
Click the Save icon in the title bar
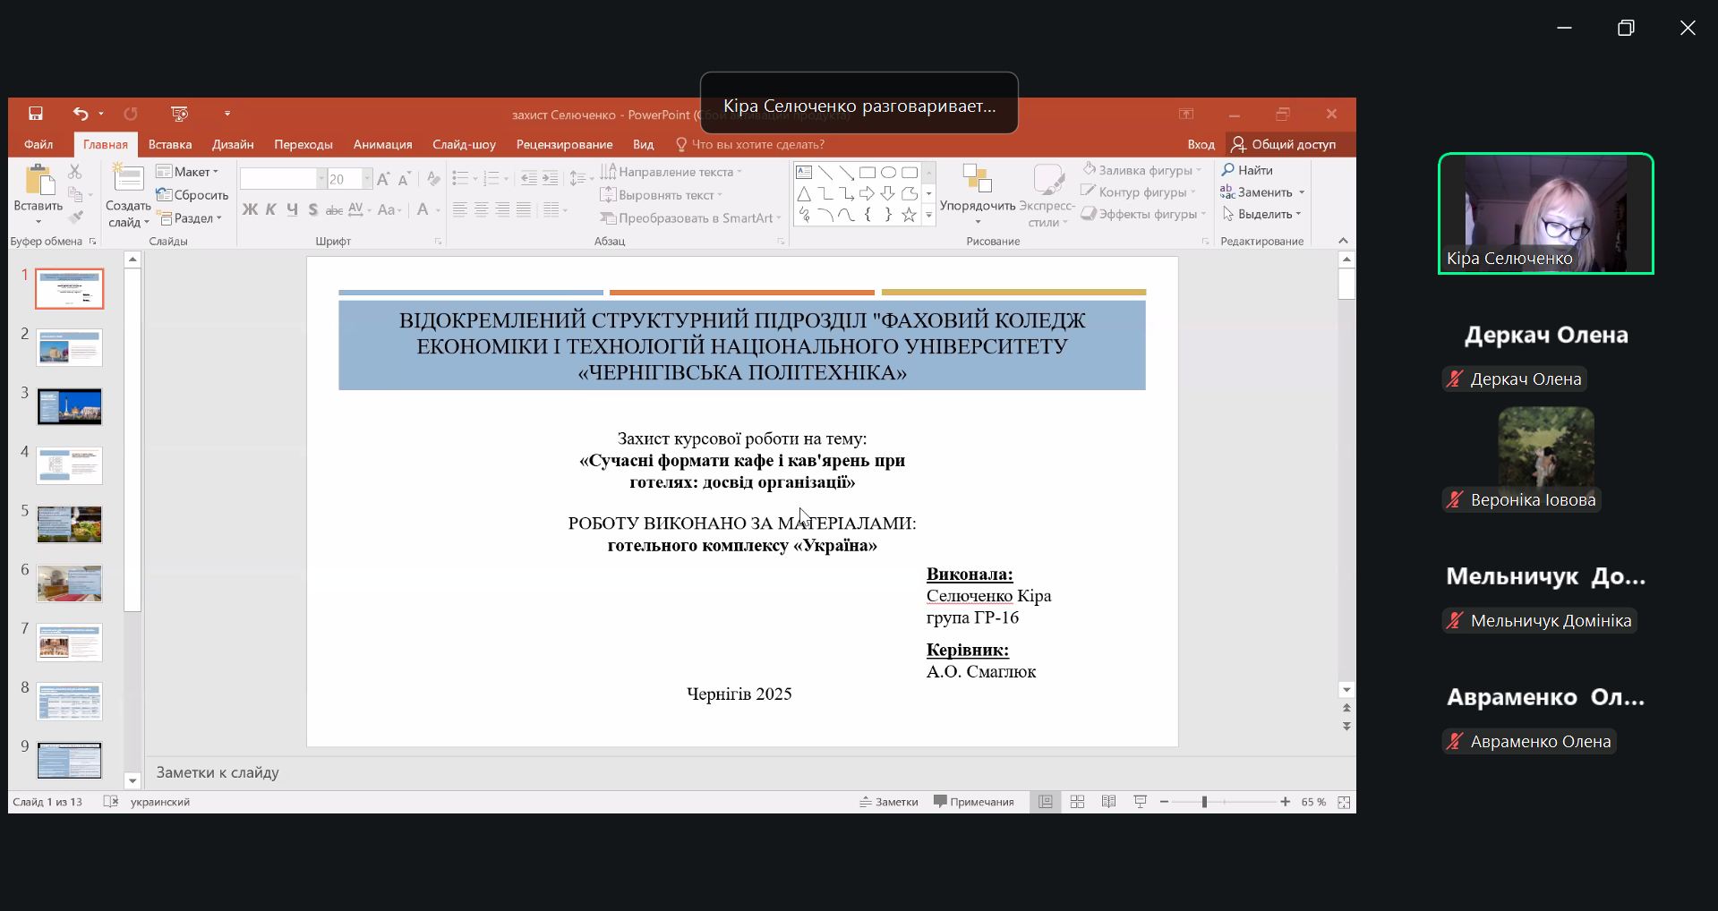point(36,114)
